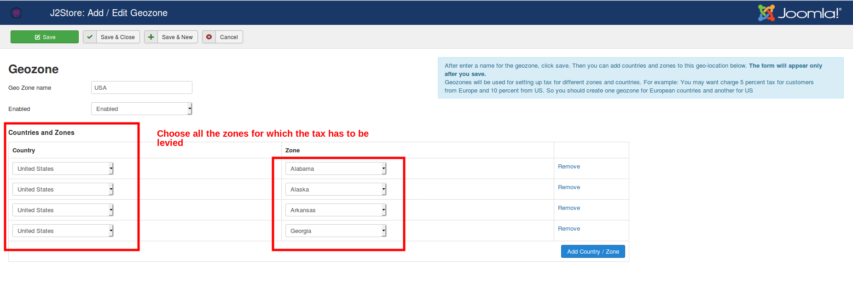Viewport: 853px width, 296px height.
Task: Click Save & New
Action: pos(171,37)
